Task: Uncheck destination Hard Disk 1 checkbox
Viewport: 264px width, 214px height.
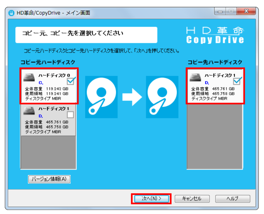Action: [237, 82]
